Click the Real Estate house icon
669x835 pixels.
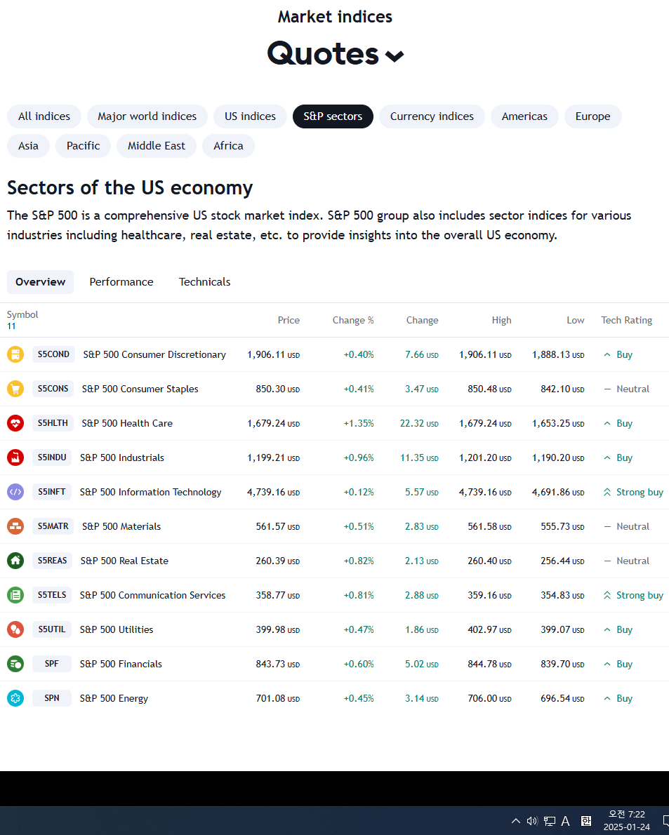pos(15,561)
